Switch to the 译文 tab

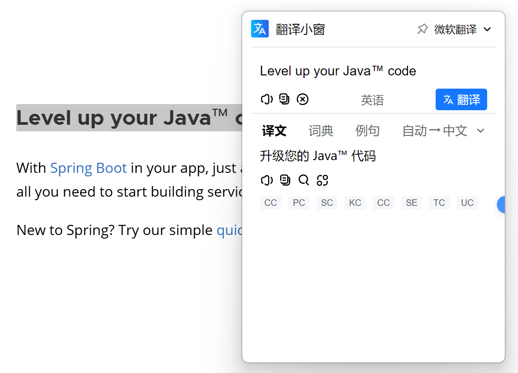coord(274,131)
